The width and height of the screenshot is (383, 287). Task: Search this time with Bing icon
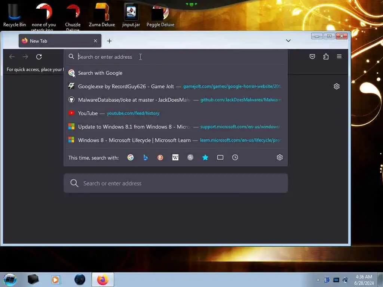[x=145, y=157]
